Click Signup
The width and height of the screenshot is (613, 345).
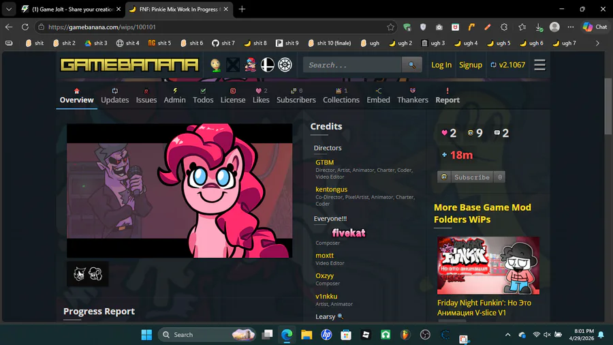470,65
